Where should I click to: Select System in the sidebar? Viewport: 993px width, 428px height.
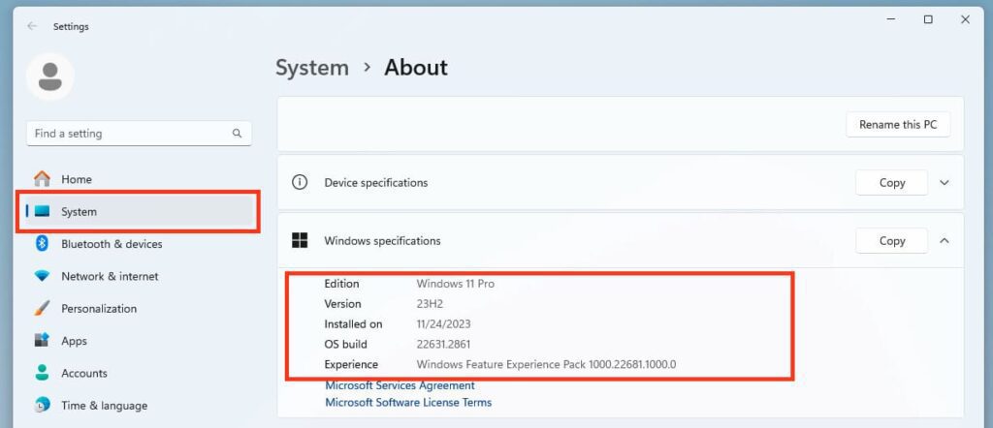[80, 211]
